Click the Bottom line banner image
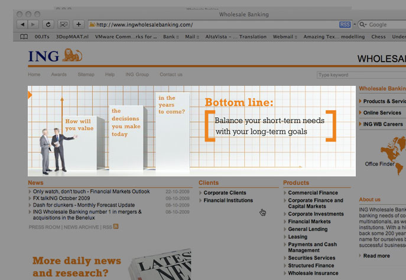Viewport: 406px width, 280px height. 191,131
